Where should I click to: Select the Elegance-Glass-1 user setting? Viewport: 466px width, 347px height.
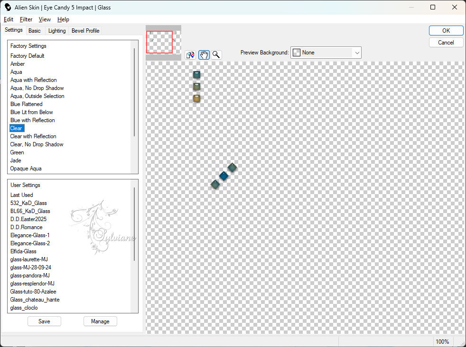pyautogui.click(x=30, y=235)
